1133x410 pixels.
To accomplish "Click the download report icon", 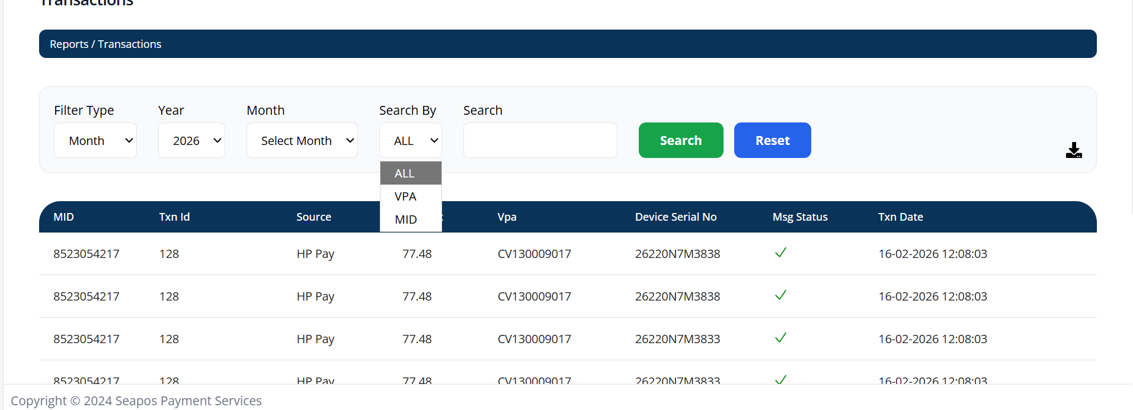I will 1074,150.
